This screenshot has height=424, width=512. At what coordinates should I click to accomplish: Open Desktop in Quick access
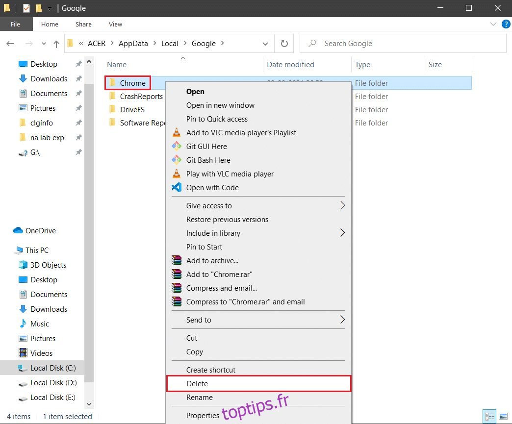44,64
